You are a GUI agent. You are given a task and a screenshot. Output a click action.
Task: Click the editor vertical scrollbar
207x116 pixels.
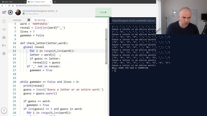(106, 46)
